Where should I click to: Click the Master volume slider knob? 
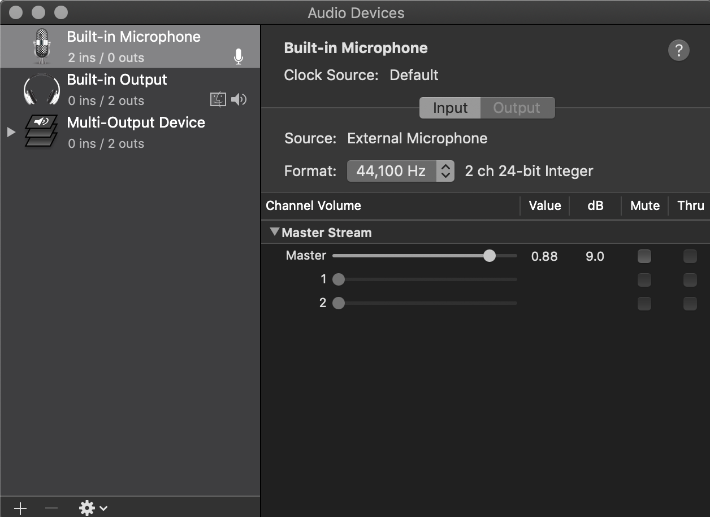click(490, 256)
